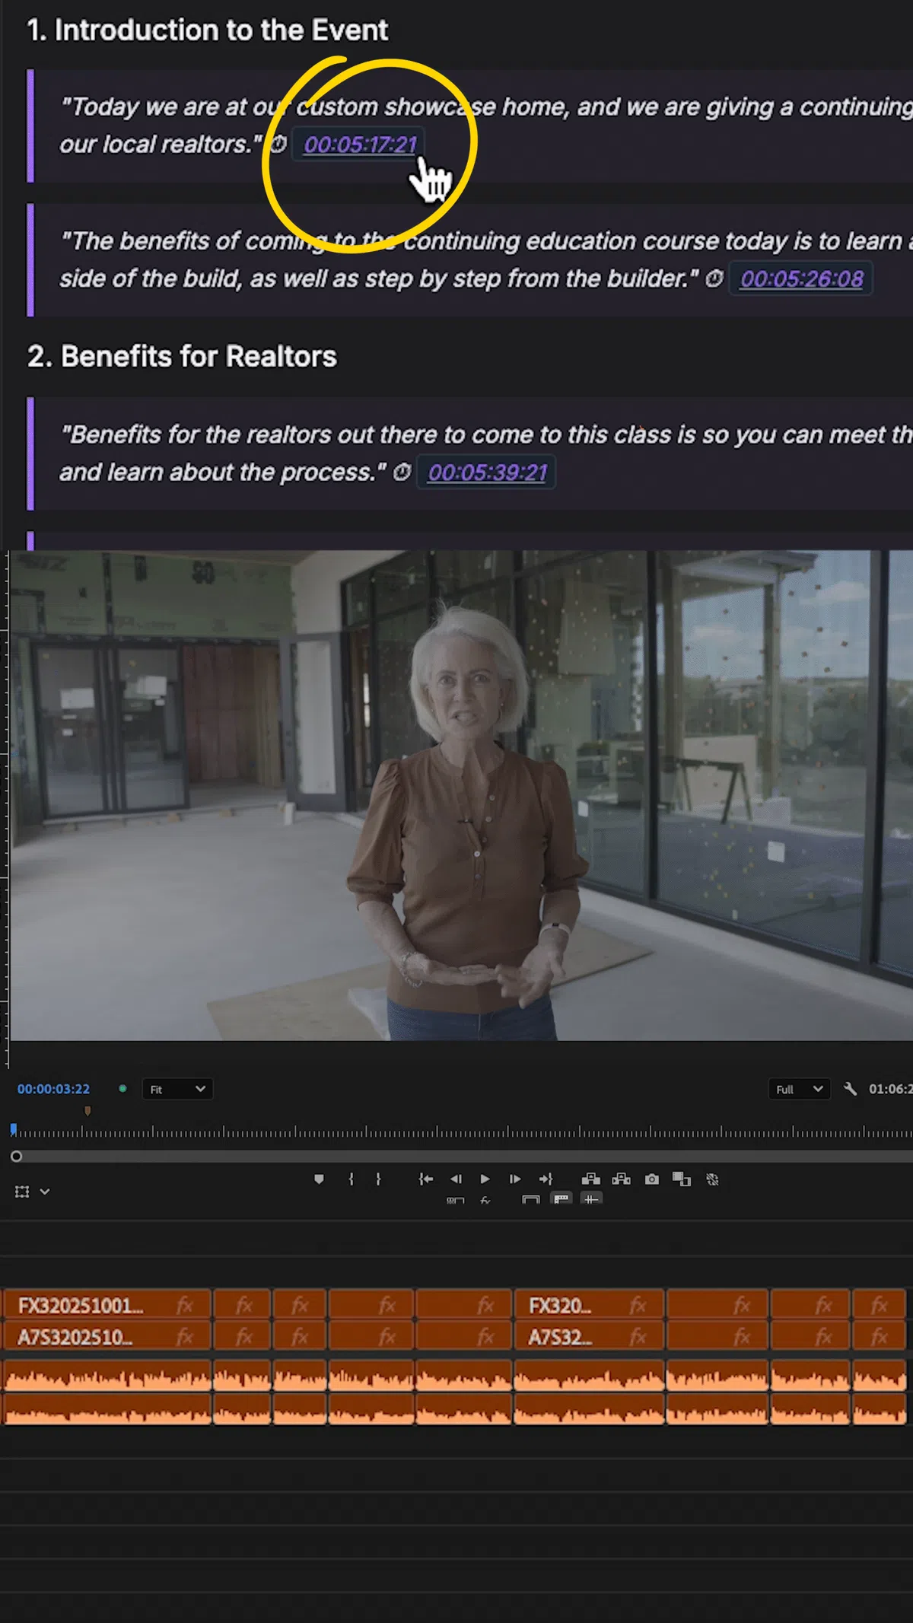Screen dimensions: 913x1623
Task: Click the clock icon before 00:05:17:21
Action: point(279,144)
